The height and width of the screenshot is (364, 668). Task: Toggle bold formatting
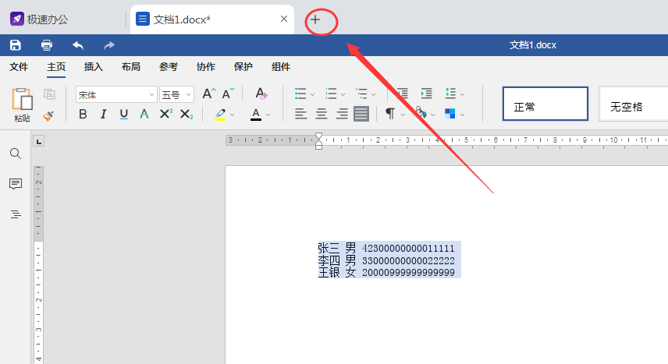click(83, 114)
